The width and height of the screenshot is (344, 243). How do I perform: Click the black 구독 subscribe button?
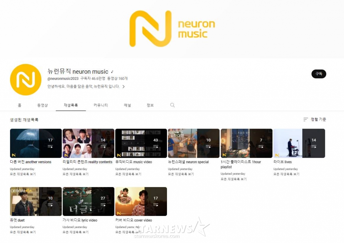[x=319, y=74]
